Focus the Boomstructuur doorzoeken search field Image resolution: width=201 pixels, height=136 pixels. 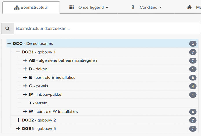[107, 29]
